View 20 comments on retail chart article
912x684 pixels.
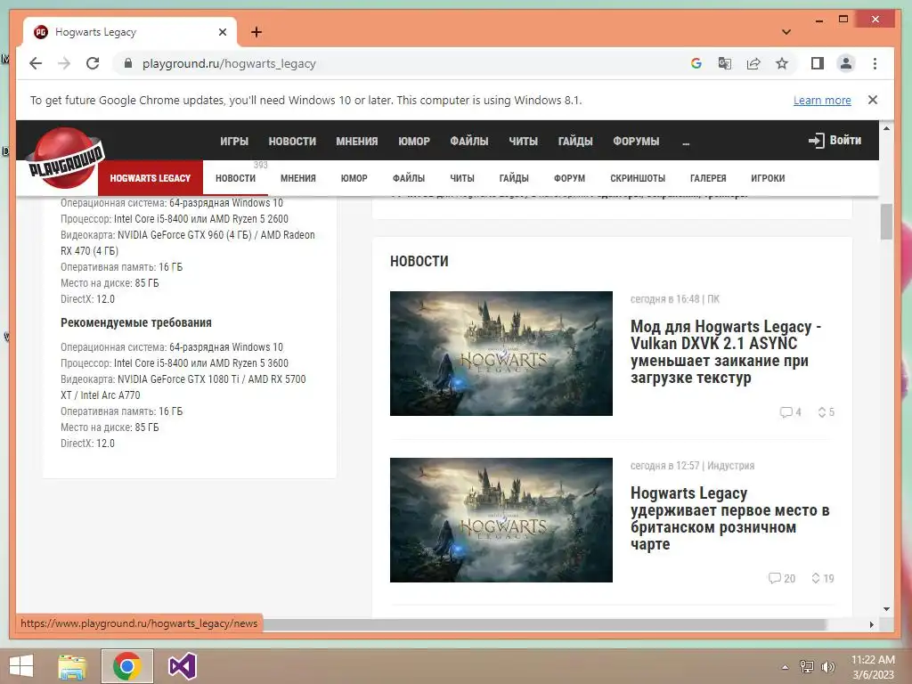[x=782, y=578]
